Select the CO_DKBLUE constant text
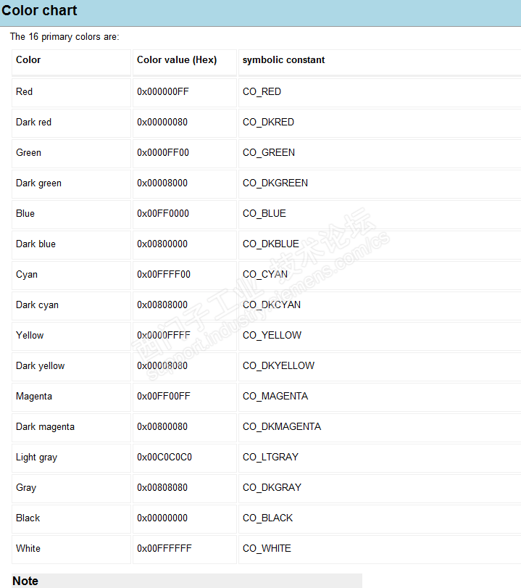Screen dimensions: 521x588 click(270, 244)
